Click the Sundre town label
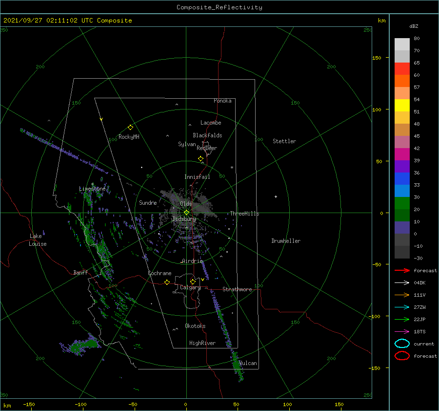 148,202
